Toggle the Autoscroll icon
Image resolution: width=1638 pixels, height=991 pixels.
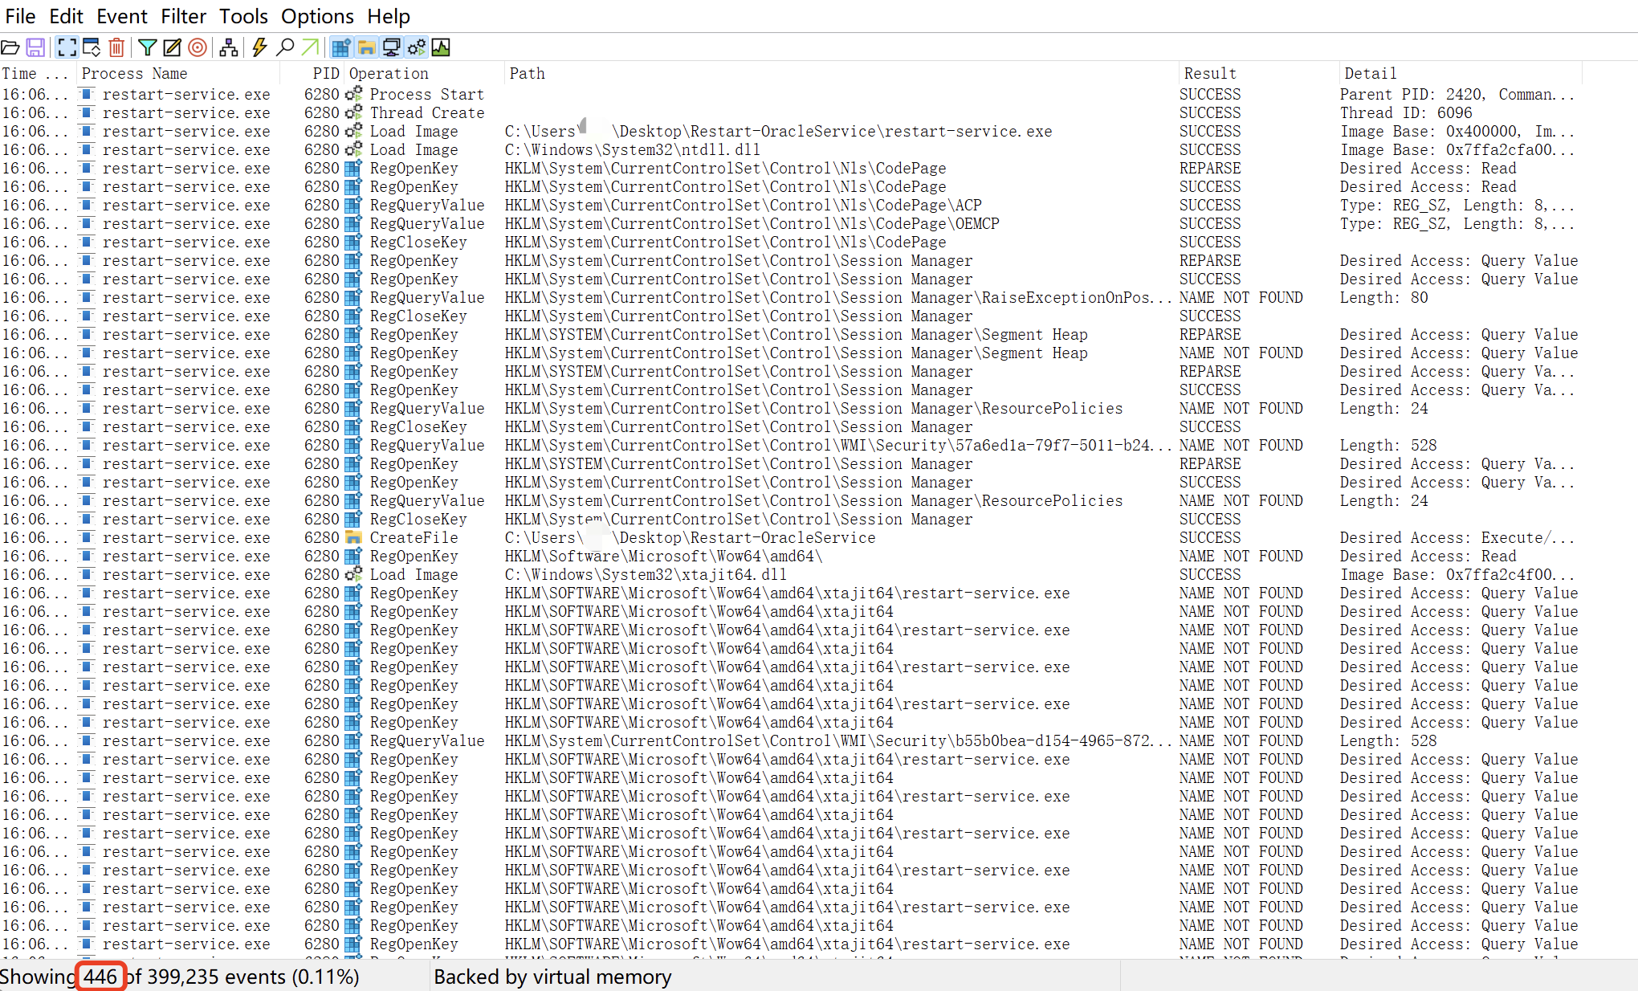92,48
